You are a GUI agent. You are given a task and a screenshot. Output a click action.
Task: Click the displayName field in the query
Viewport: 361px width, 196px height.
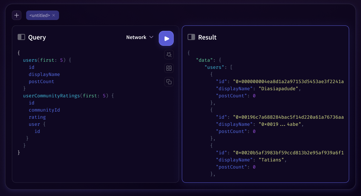(x=44, y=74)
